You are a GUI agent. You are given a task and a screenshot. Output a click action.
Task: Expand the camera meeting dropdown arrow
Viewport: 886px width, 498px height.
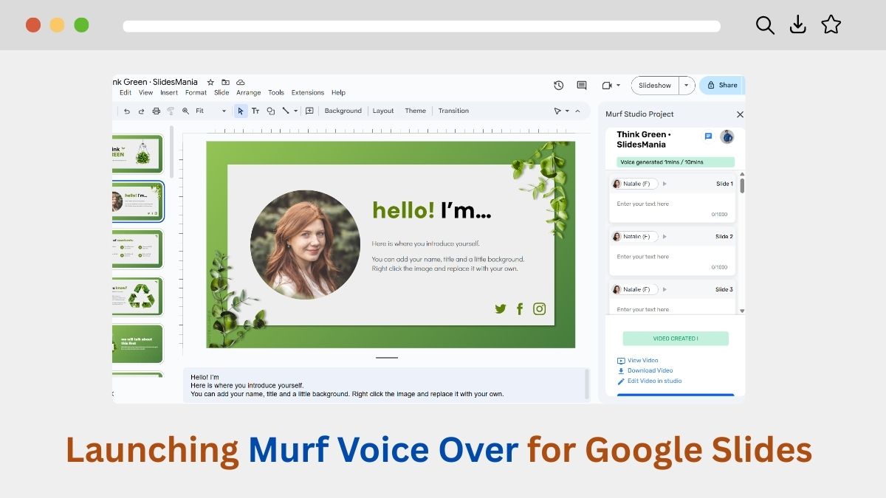tap(618, 86)
